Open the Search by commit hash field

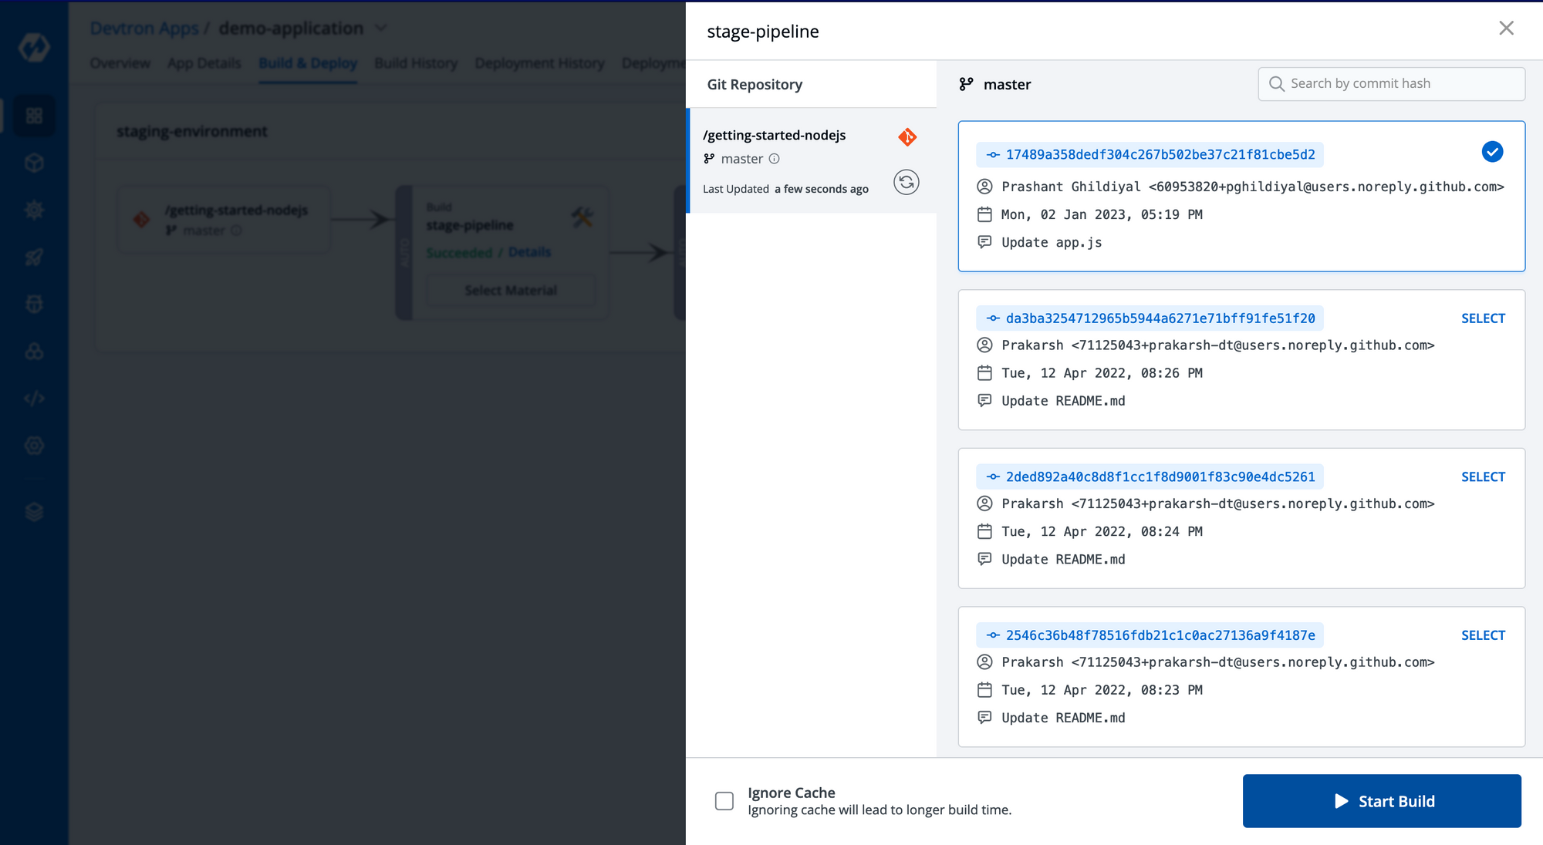[x=1392, y=83]
